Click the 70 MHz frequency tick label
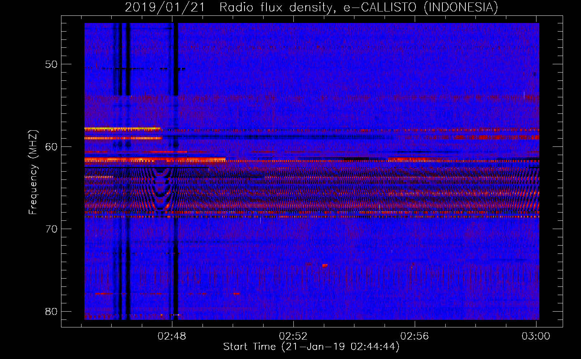 [51, 229]
